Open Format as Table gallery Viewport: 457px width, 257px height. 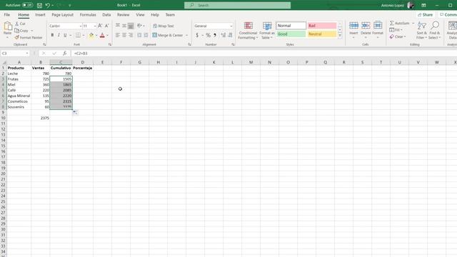[x=267, y=31]
